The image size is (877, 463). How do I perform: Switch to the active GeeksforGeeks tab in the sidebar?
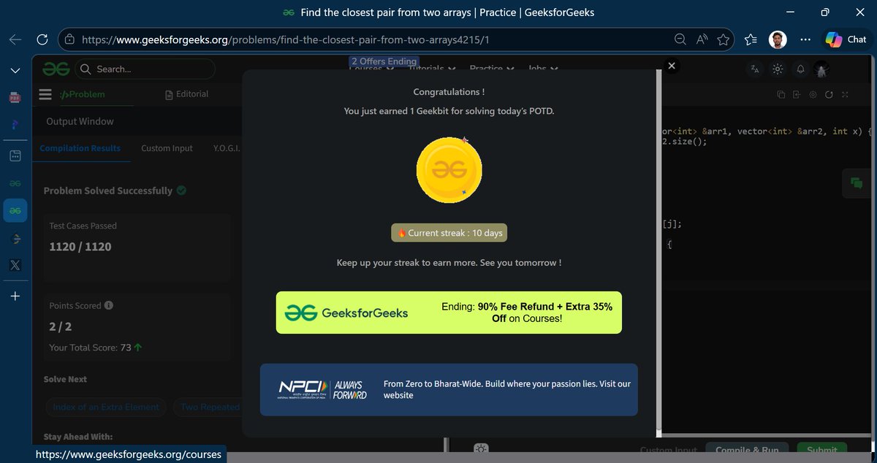[x=15, y=210]
